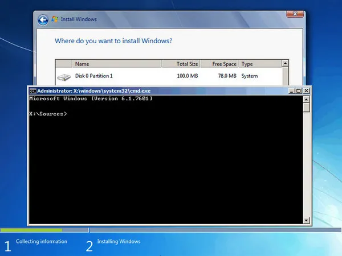Click the green setup progress bar

click(x=31, y=230)
